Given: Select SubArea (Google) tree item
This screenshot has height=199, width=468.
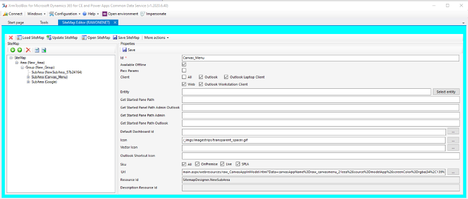Looking at the screenshot, I should (44, 82).
